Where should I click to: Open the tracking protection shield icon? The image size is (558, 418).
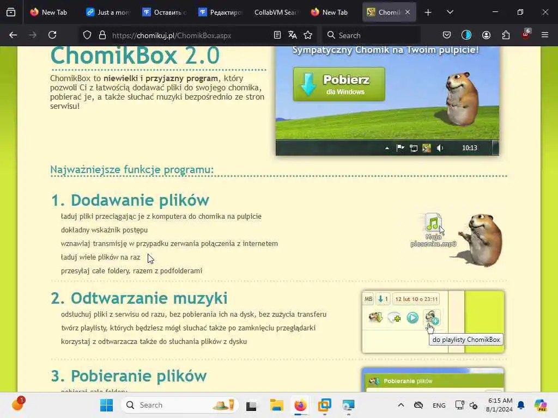point(87,35)
